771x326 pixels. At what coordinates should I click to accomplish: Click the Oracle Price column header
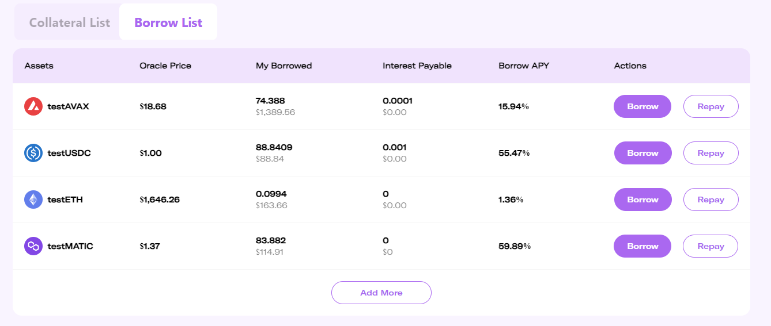(x=165, y=66)
